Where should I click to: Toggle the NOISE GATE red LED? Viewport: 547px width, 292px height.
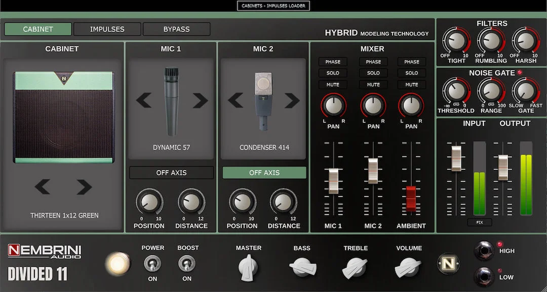tap(520, 72)
